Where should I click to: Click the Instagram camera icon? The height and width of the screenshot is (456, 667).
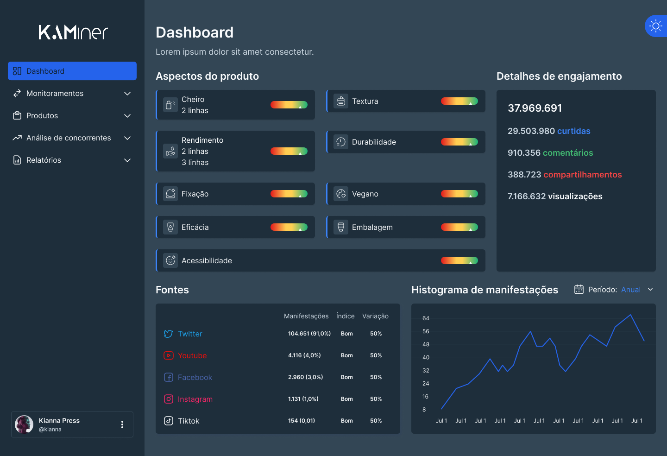pos(169,399)
